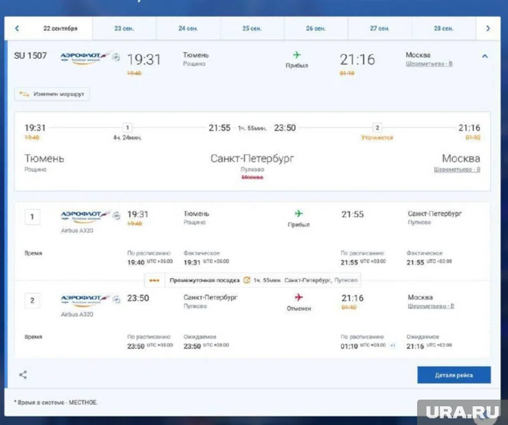508x425 pixels.
Task: Click green arrived plane icon in header row
Action: pyautogui.click(x=297, y=55)
